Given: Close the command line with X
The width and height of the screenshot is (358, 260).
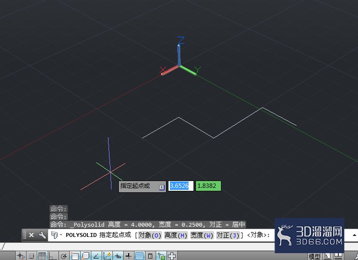Looking at the screenshot, I should [31, 235].
